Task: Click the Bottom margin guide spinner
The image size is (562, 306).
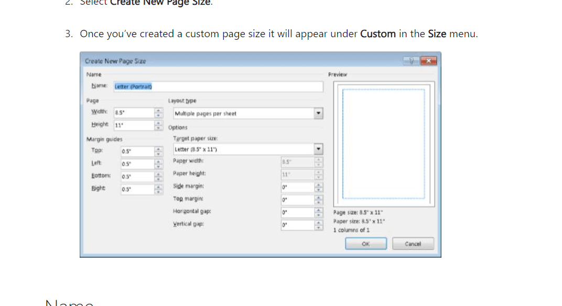Action: (x=158, y=177)
